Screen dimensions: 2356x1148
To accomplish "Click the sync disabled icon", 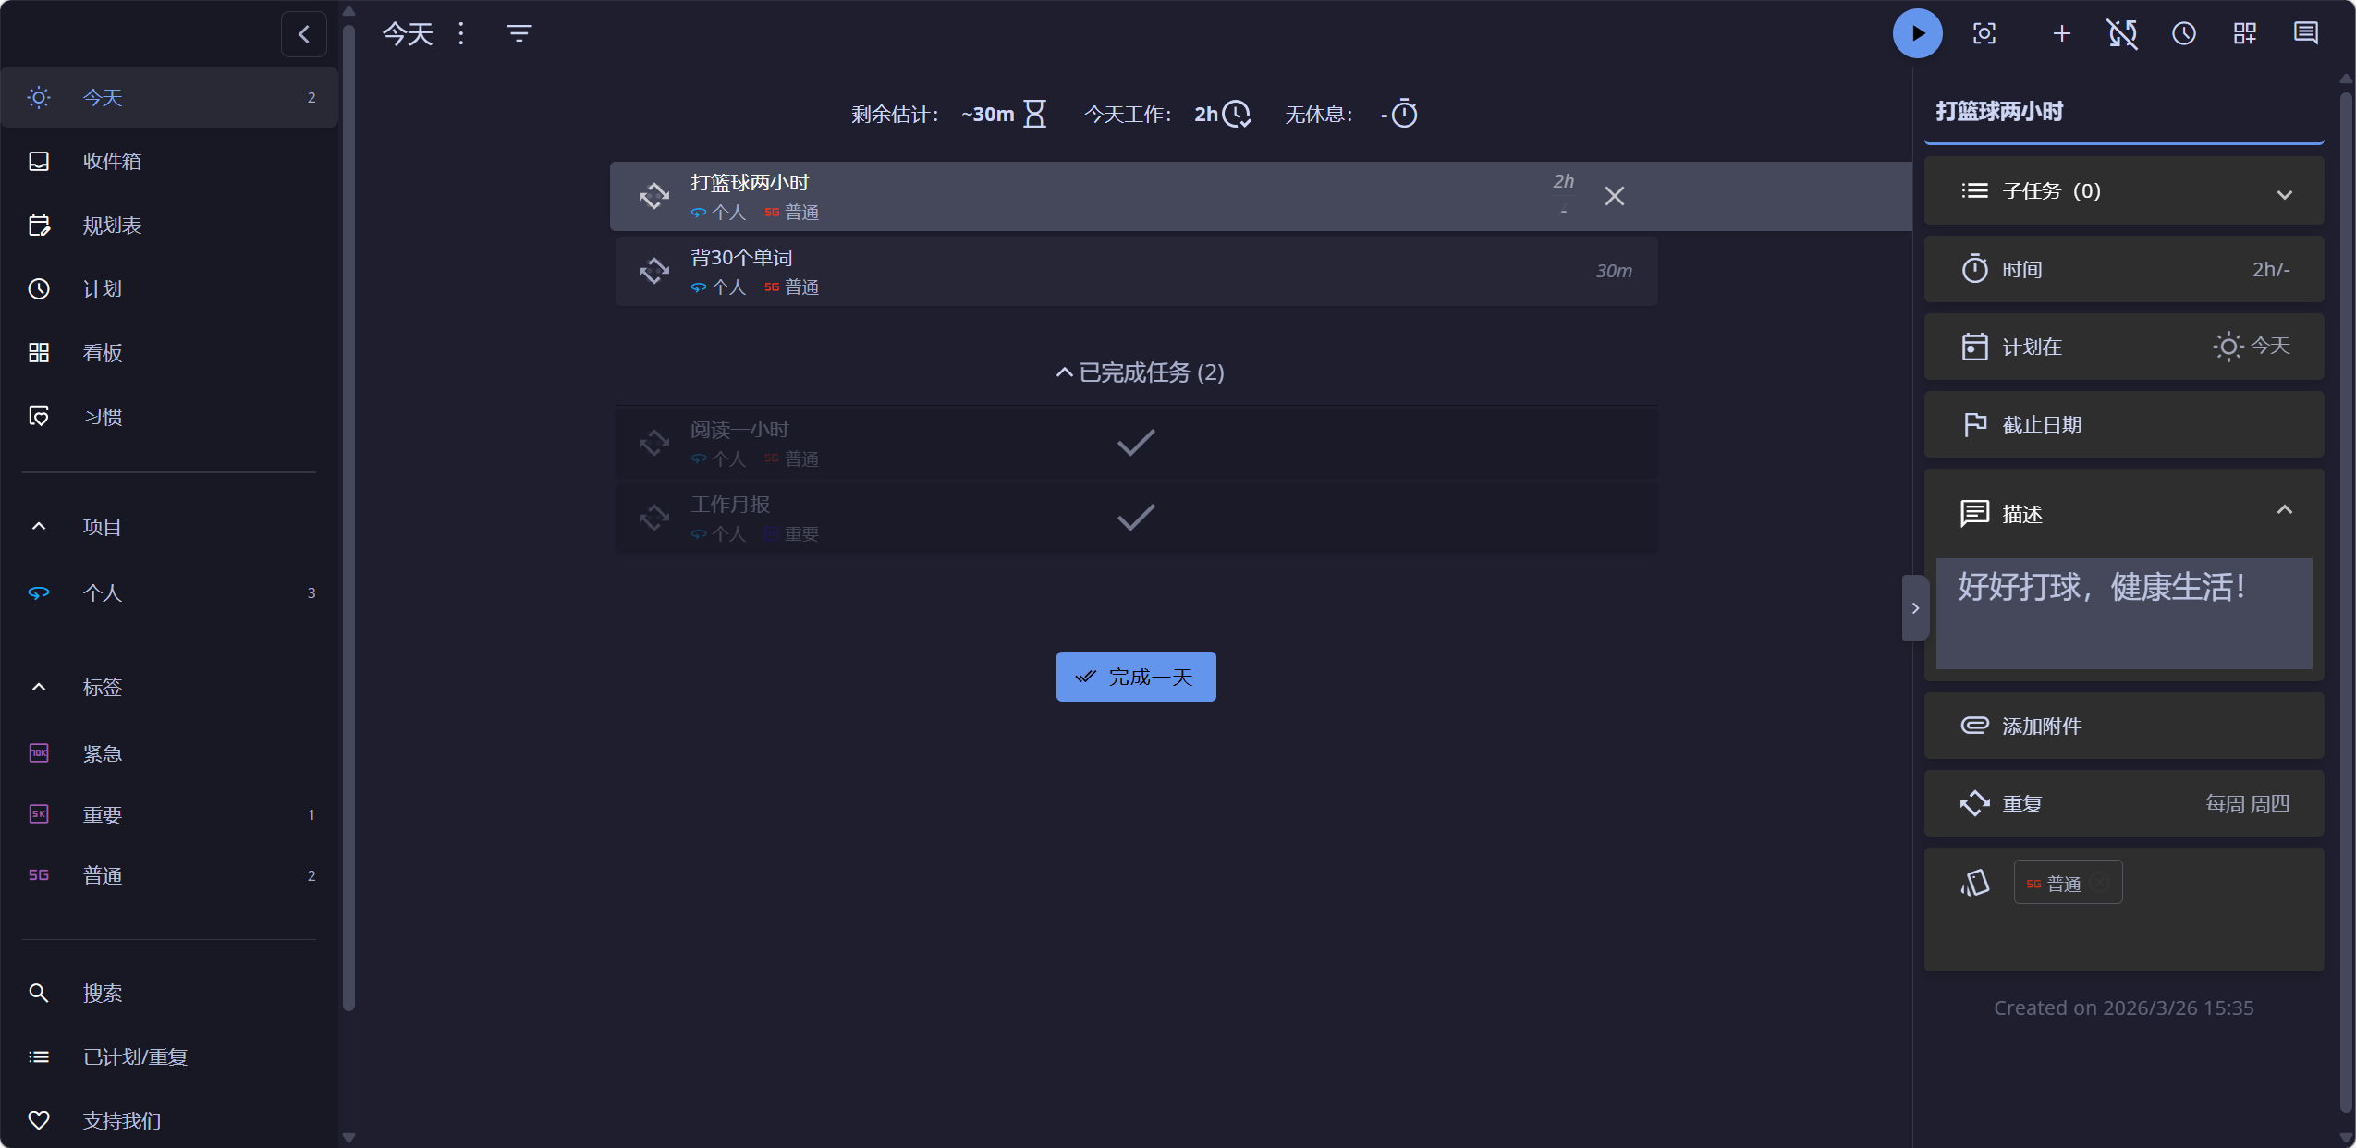I will coord(2122,34).
